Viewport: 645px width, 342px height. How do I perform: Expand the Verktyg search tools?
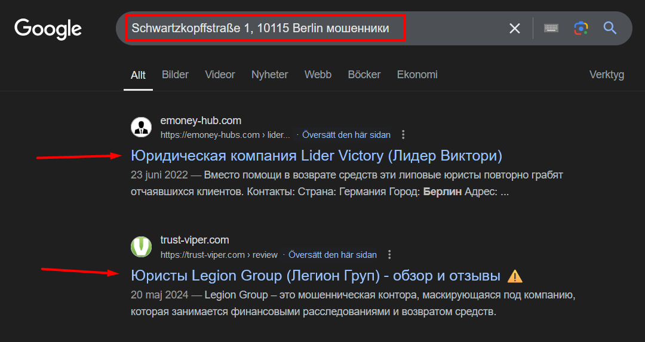[606, 75]
